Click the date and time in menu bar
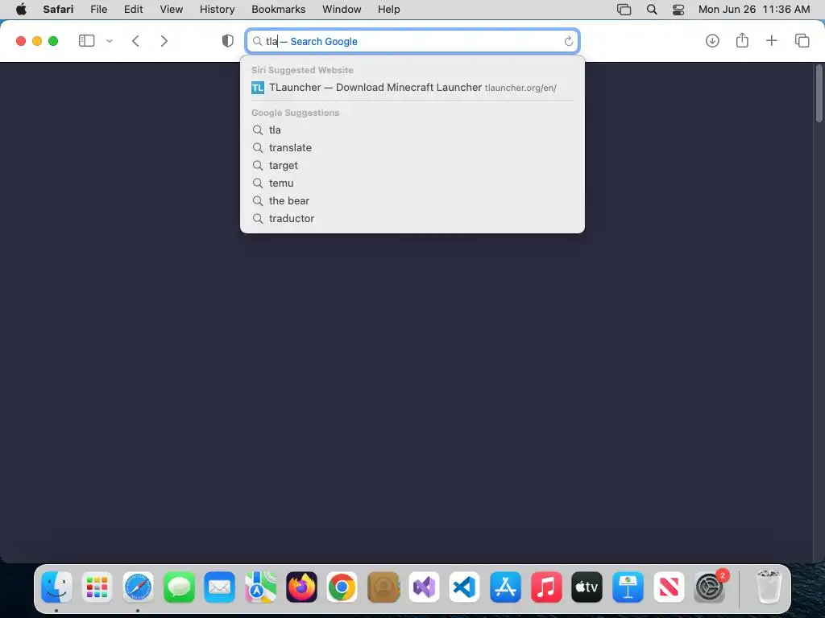The width and height of the screenshot is (825, 618). point(754,10)
